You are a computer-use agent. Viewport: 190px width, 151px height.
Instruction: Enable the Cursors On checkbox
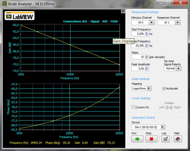coord(133,107)
